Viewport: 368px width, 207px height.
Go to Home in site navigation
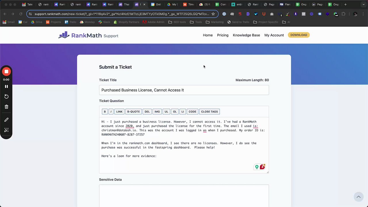(x=208, y=35)
